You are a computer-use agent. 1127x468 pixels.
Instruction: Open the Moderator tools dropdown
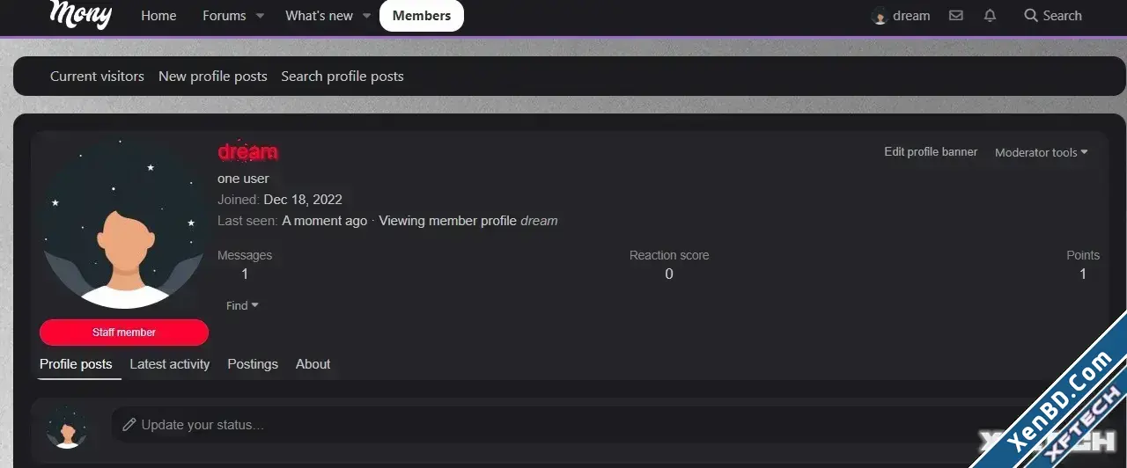coord(1042,152)
